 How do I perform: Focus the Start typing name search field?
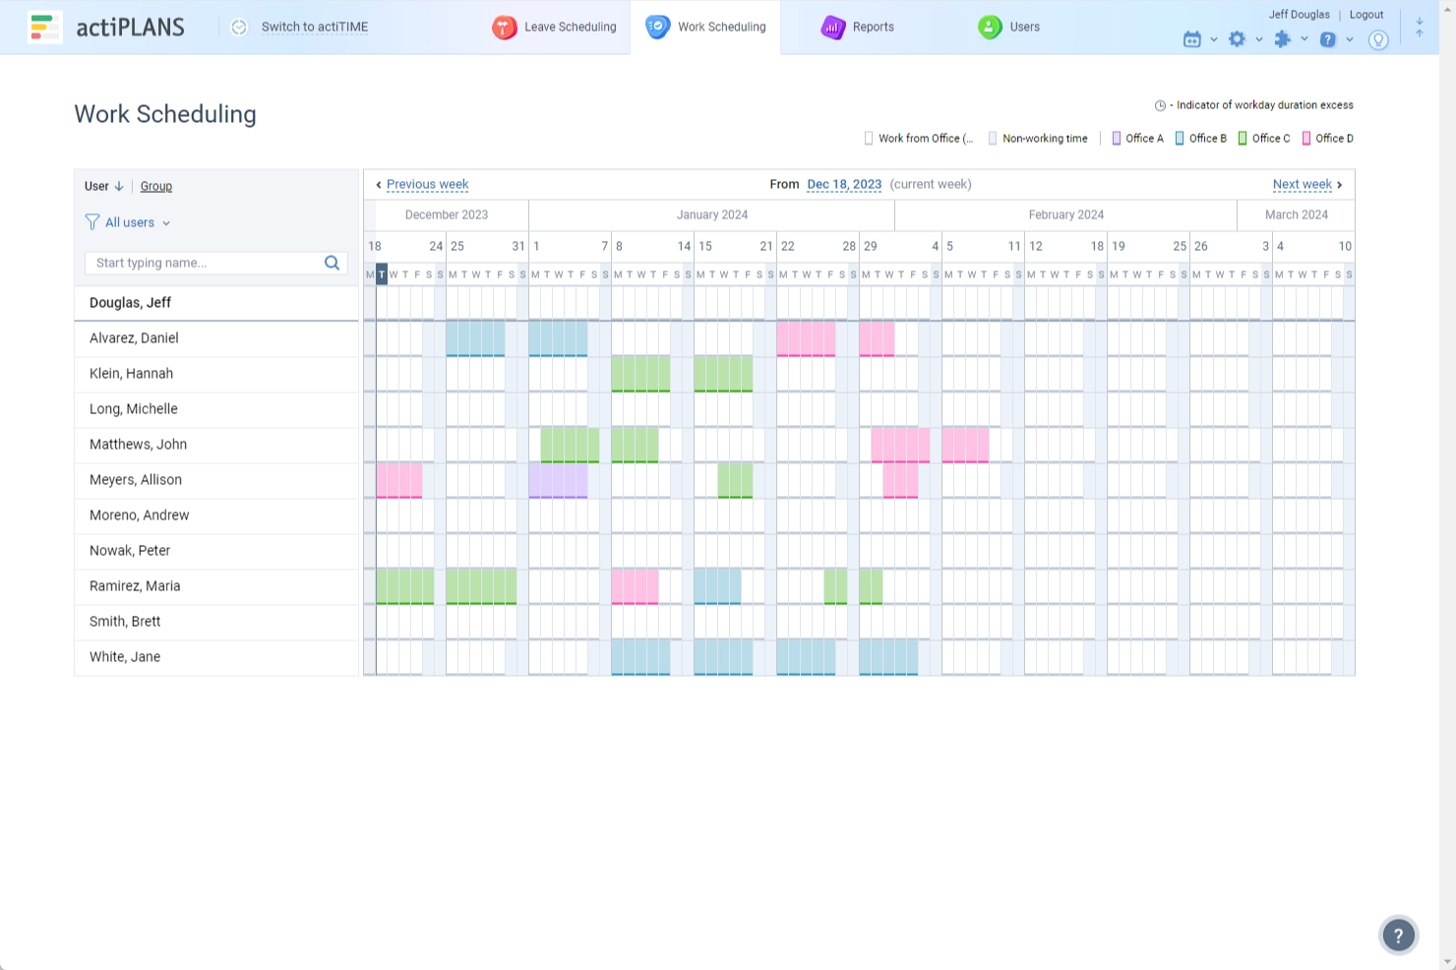tap(205, 263)
